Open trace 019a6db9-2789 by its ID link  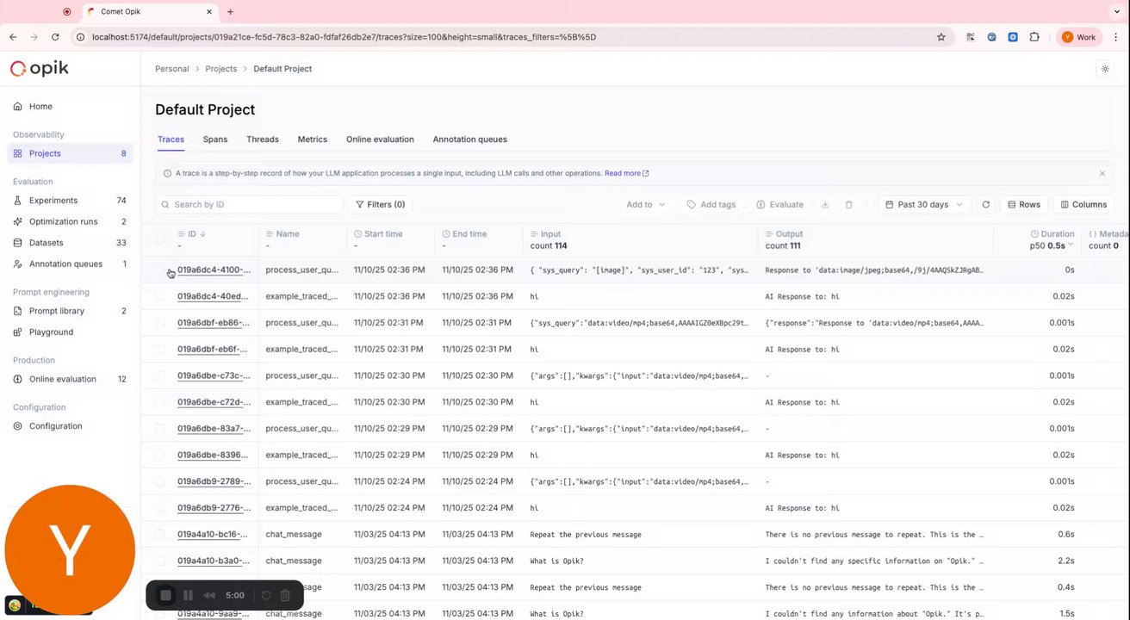click(x=214, y=481)
